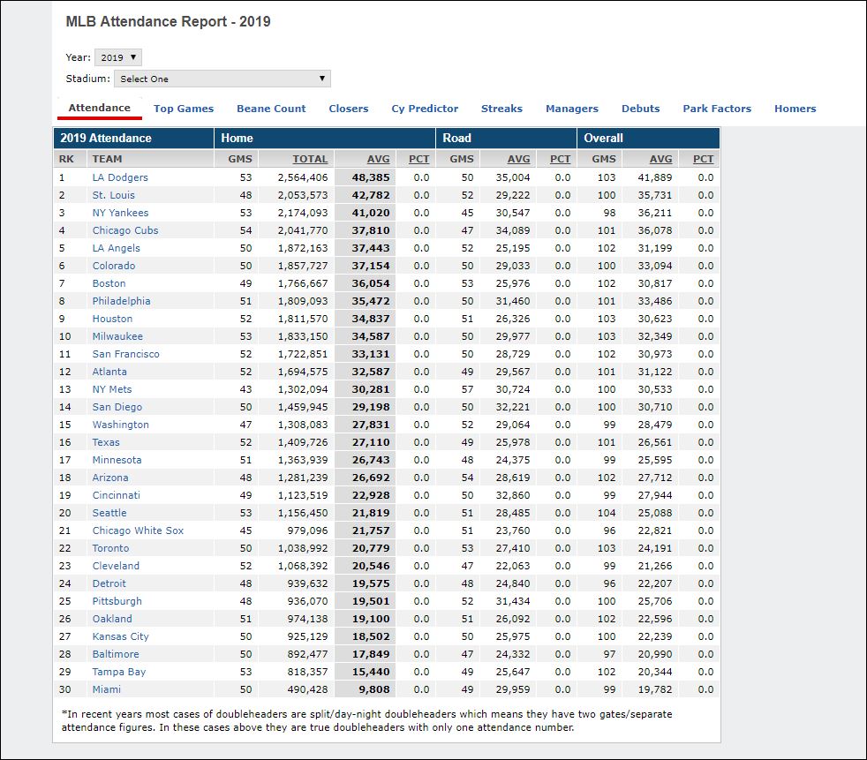Click the NY Yankees team link
This screenshot has width=867, height=760.
click(120, 213)
